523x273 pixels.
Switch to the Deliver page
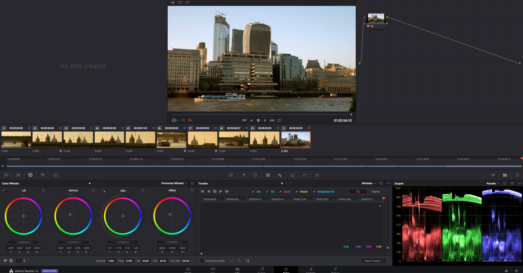tap(335, 270)
